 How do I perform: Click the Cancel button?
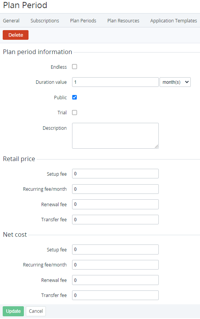pos(36,311)
